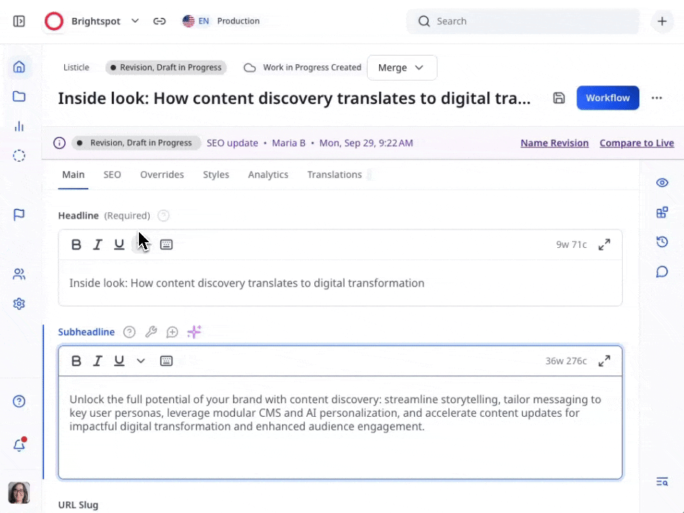The width and height of the screenshot is (684, 513).
Task: Open the comments bubble in right rail
Action: coord(662,271)
